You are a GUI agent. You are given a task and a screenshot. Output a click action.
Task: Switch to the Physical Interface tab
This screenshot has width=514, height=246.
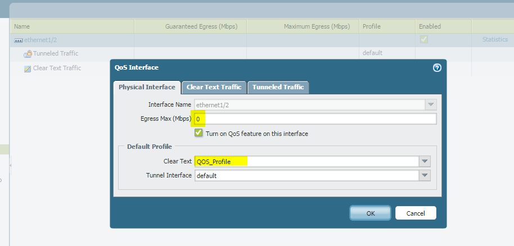147,87
